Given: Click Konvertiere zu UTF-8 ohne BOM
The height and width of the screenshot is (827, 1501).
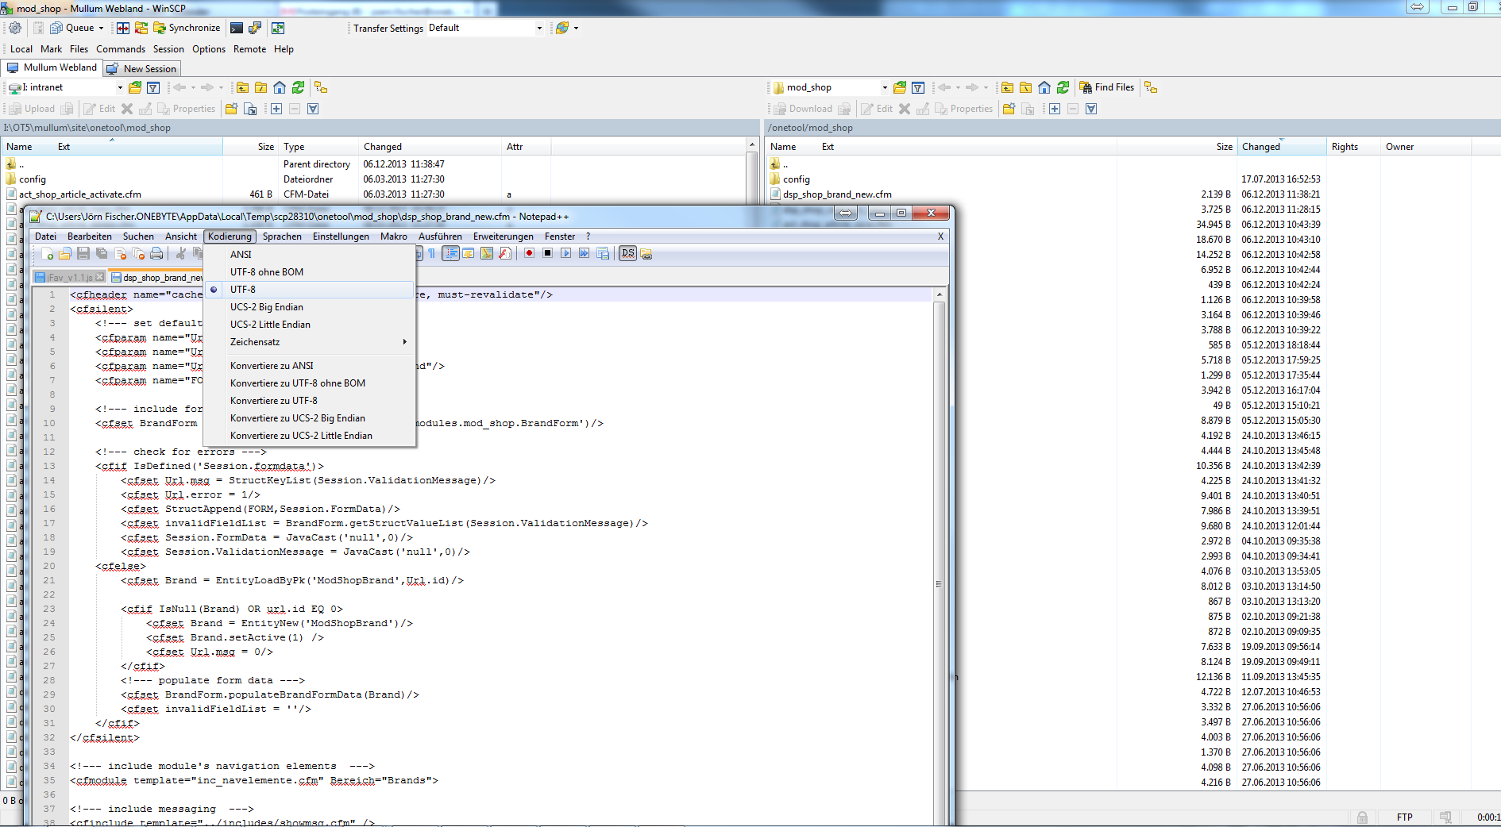Looking at the screenshot, I should point(298,383).
